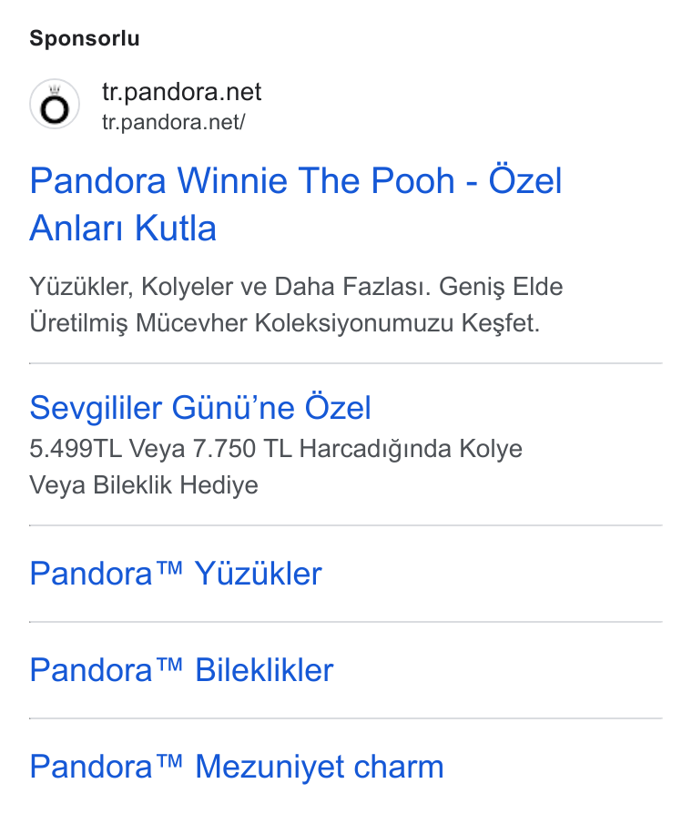692x814 pixels.
Task: Click the trademark symbol in the Mezuniyet charm link
Action: [169, 760]
